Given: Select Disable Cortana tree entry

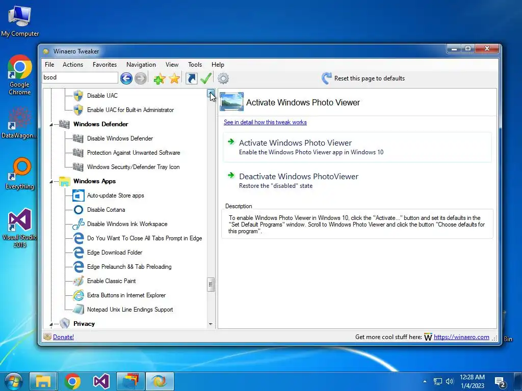Looking at the screenshot, I should tap(106, 210).
